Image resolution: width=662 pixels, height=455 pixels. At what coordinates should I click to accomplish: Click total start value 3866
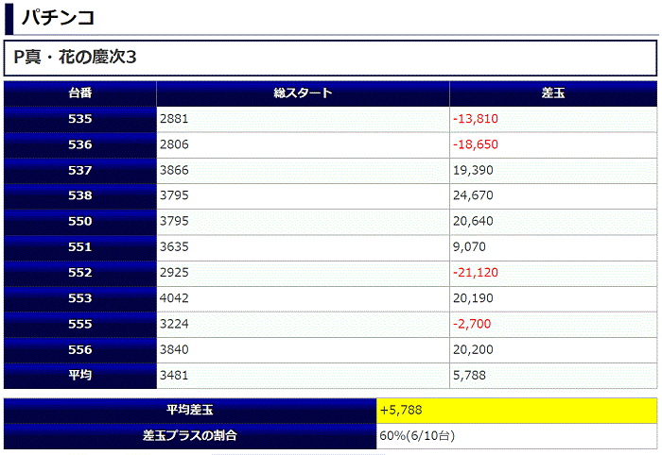click(174, 170)
